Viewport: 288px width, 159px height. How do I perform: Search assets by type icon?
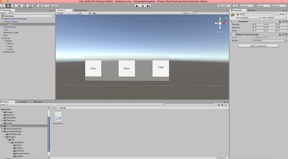pyautogui.click(x=218, y=105)
